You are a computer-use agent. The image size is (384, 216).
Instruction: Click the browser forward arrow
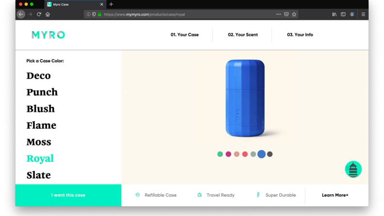[30, 15]
